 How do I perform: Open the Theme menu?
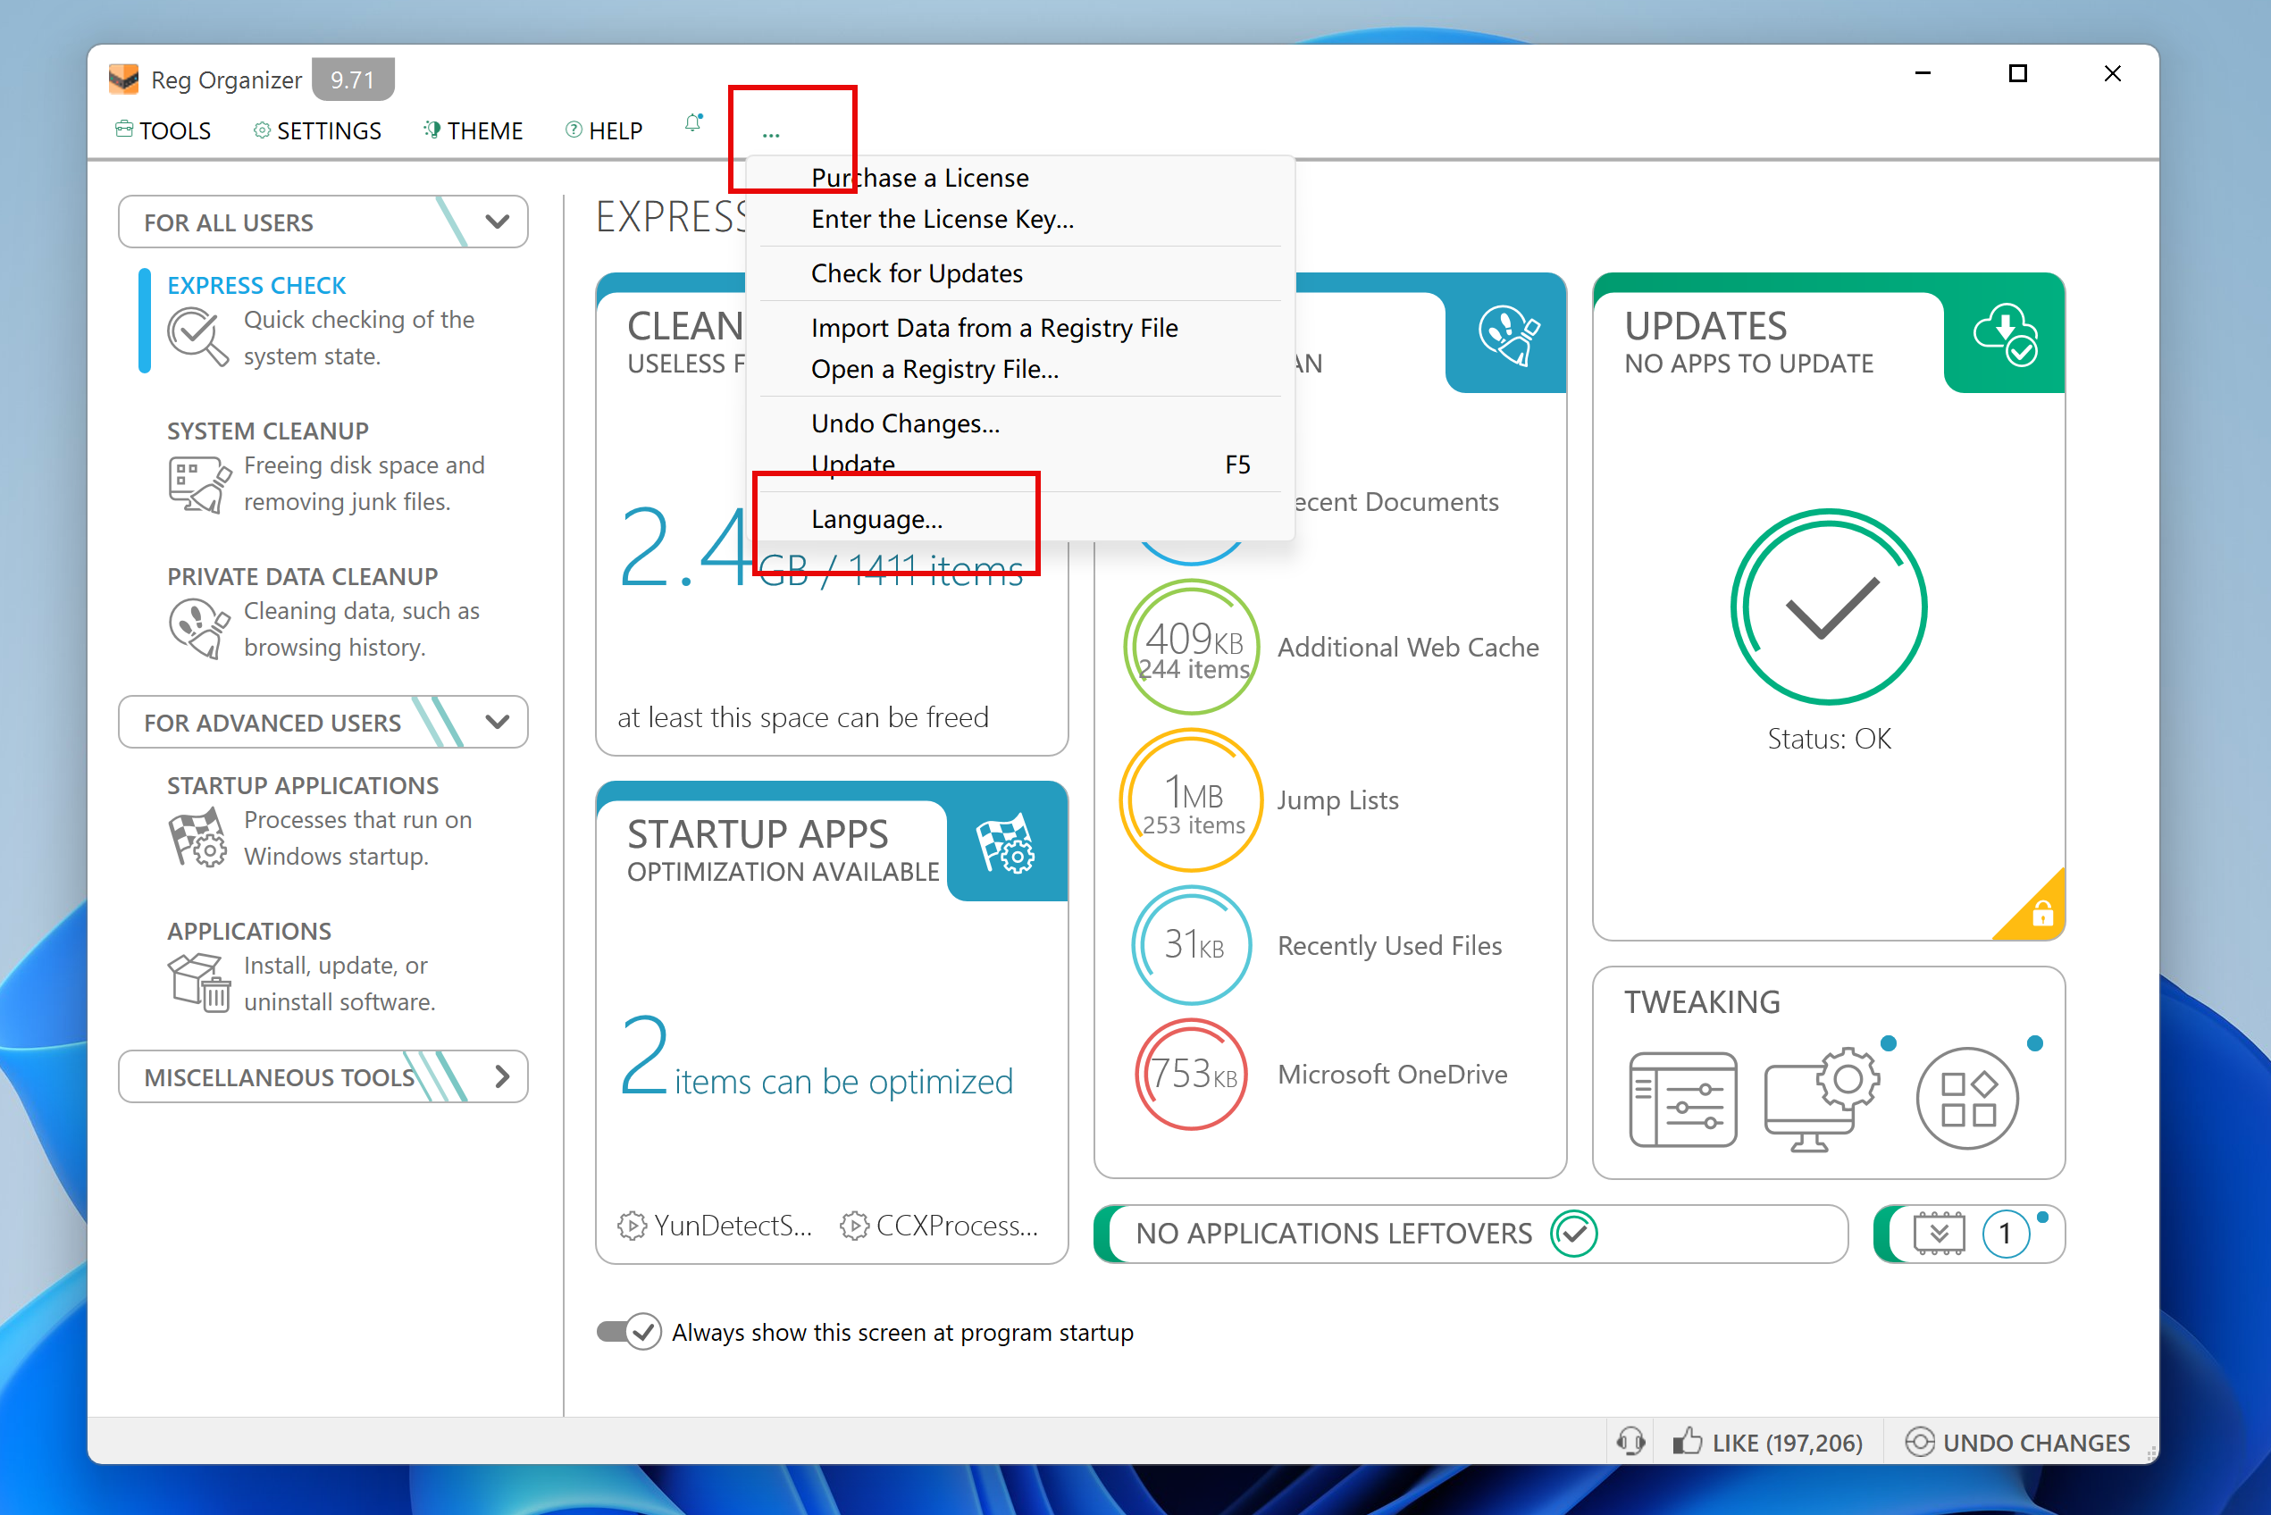(473, 130)
